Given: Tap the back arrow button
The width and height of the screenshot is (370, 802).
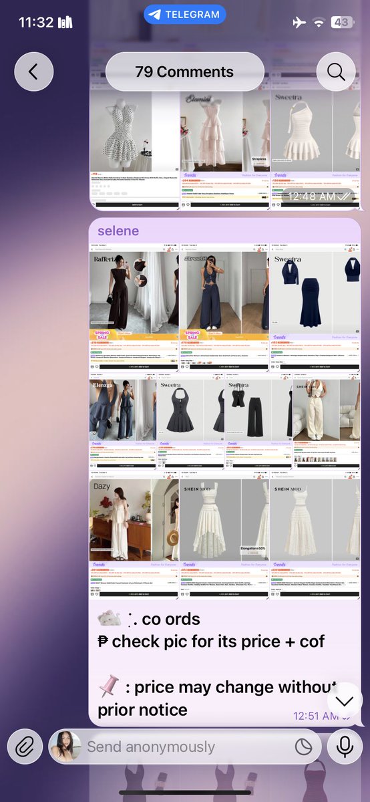Looking at the screenshot, I should [x=33, y=72].
